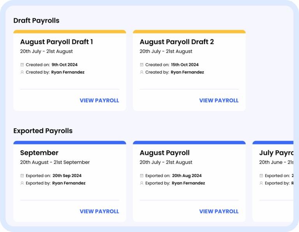Click the Draft Payrolls section heading
This screenshot has width=299, height=232.
coord(36,20)
